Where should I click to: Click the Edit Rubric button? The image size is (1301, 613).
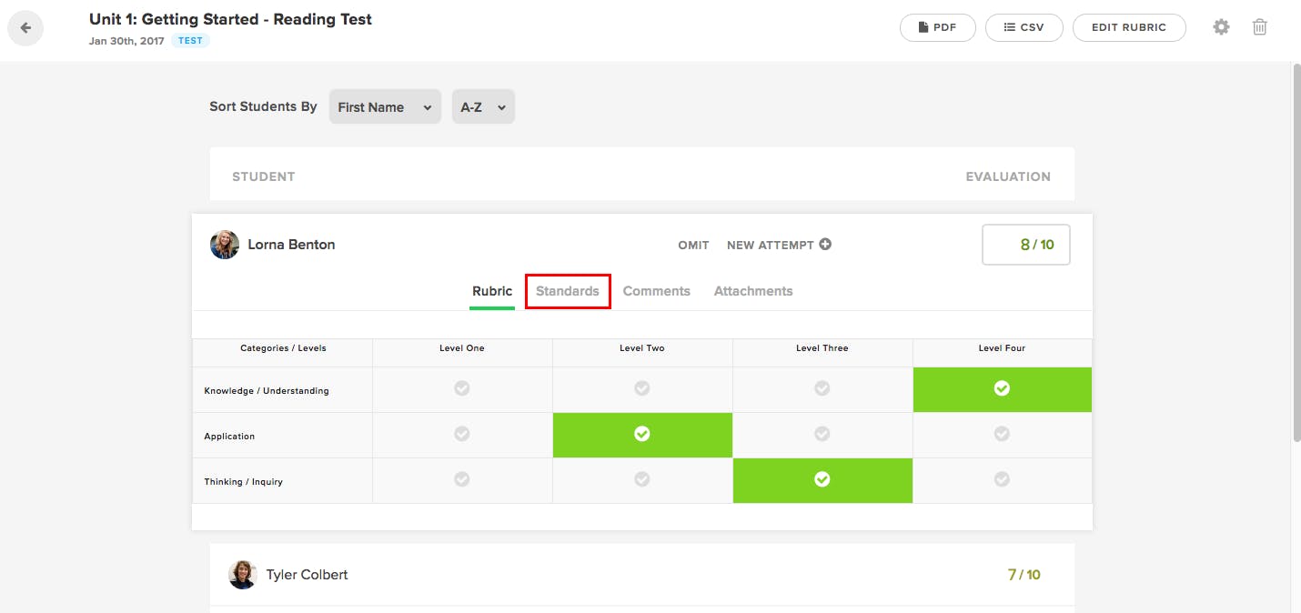(x=1129, y=27)
